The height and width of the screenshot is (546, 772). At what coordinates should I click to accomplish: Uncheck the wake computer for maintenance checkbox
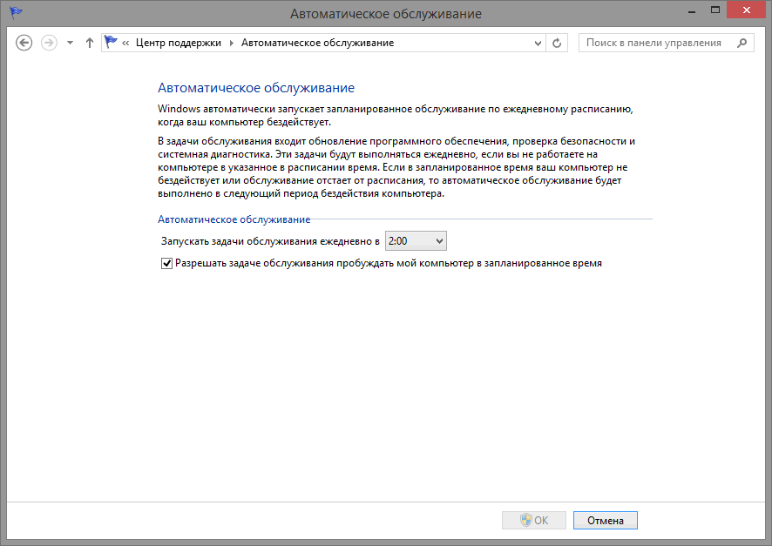coord(167,262)
